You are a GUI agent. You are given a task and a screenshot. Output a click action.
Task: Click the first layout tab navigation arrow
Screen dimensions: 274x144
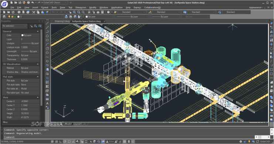click(x=52, y=124)
